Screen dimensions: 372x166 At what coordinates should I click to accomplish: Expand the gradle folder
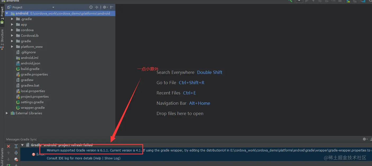12,41
